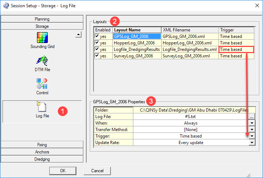Switch to the Planning section tab
This screenshot has width=263, height=178.
[x=42, y=19]
